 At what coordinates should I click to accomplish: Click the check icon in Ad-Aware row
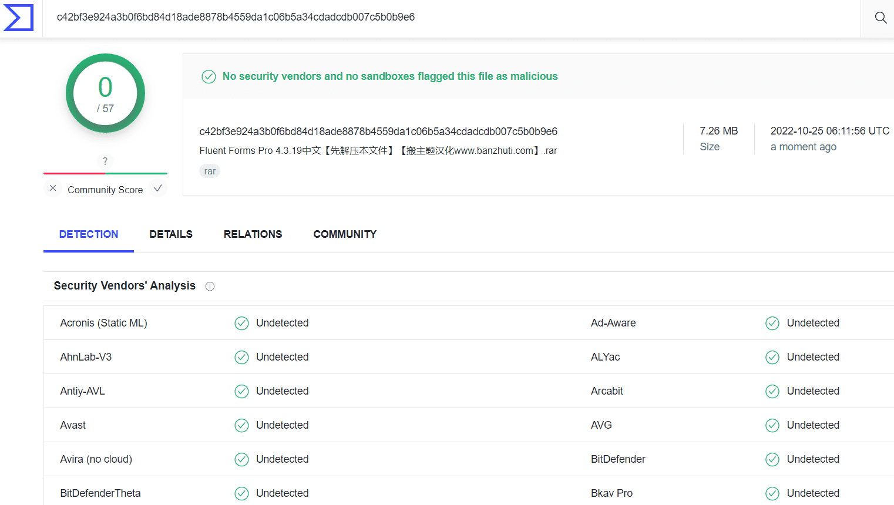click(772, 324)
